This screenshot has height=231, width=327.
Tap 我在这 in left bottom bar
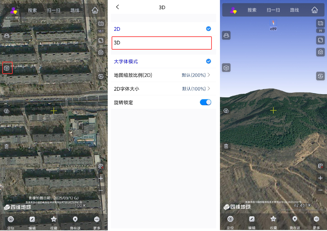(75, 223)
